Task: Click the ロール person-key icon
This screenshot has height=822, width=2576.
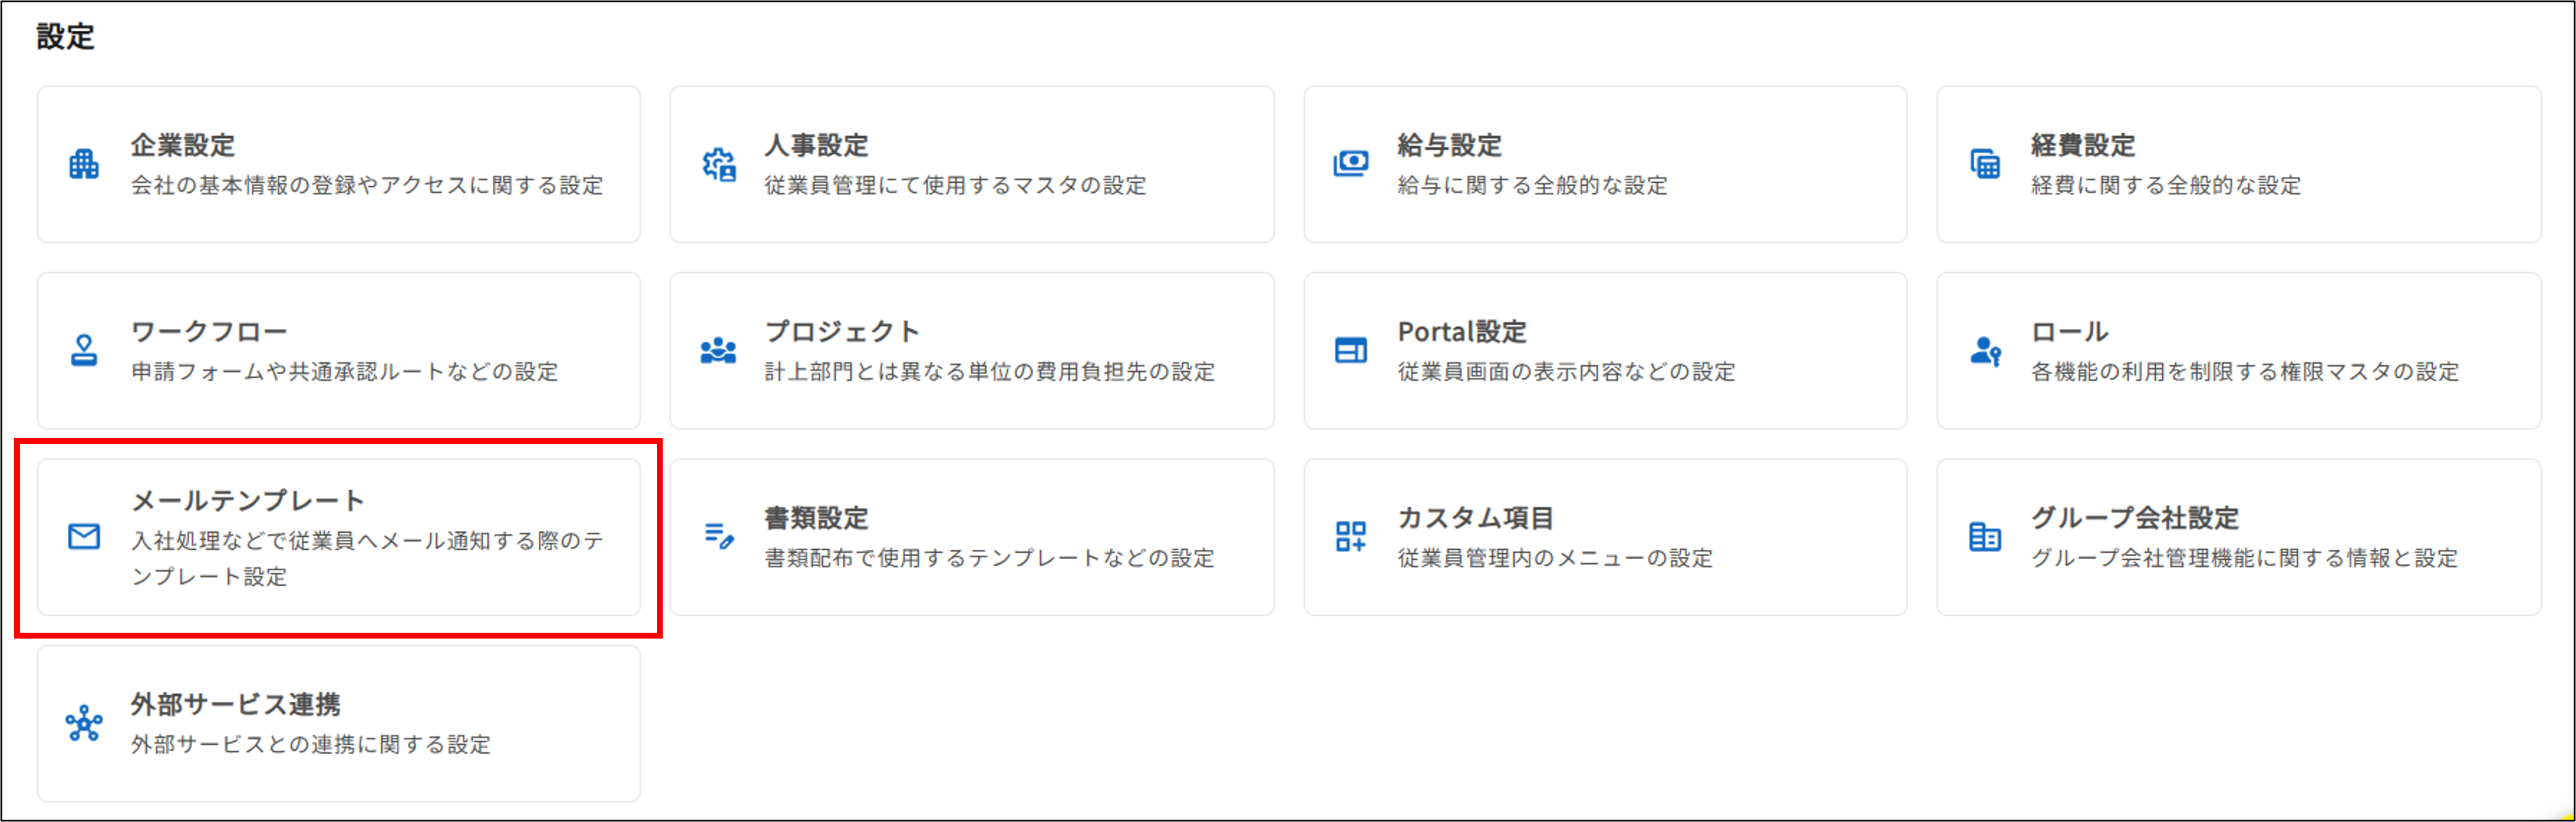Action: [1987, 351]
